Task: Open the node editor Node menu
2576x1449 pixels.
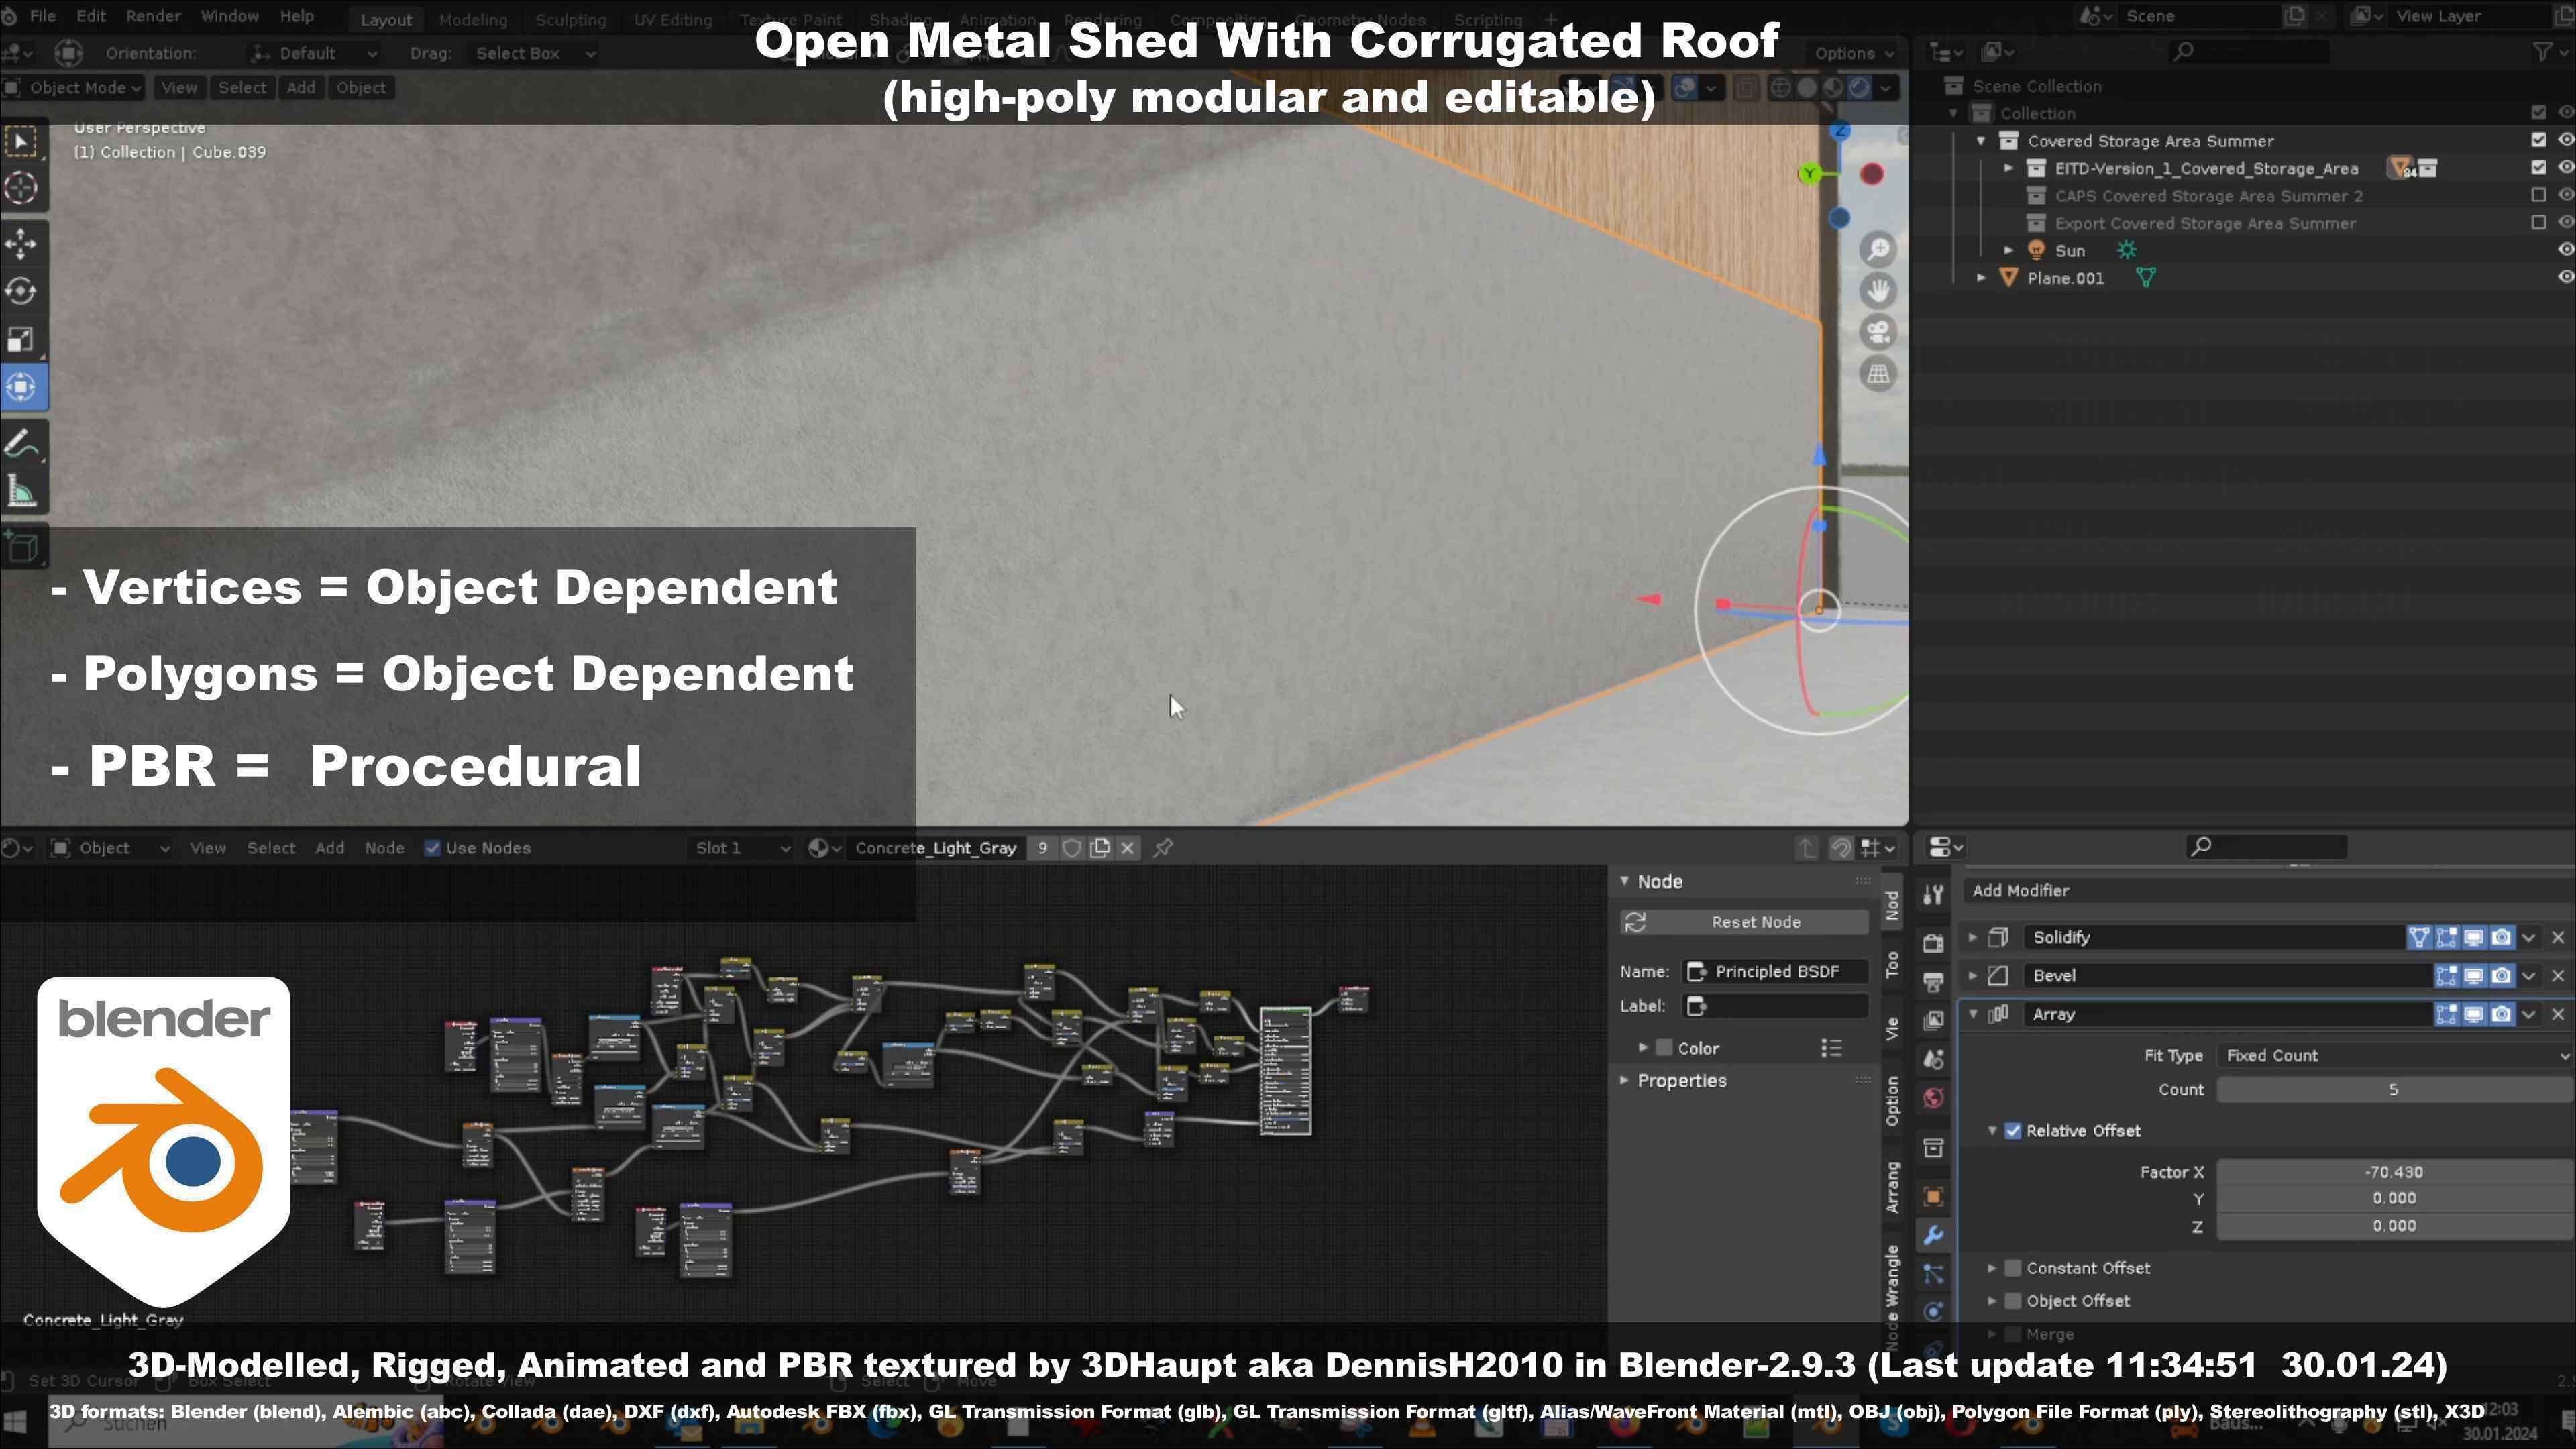Action: 384,848
